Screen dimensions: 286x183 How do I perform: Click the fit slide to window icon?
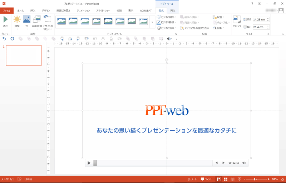pos(282,179)
